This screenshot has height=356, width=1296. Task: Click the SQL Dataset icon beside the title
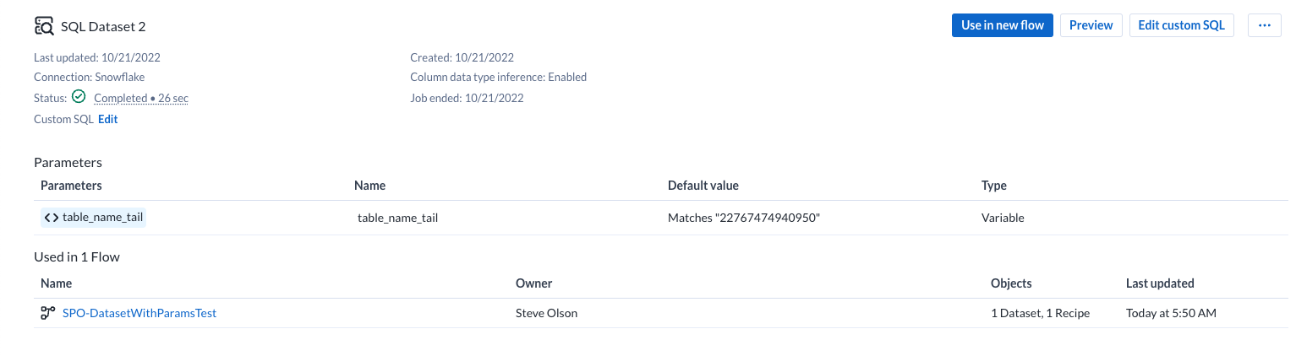(x=44, y=25)
